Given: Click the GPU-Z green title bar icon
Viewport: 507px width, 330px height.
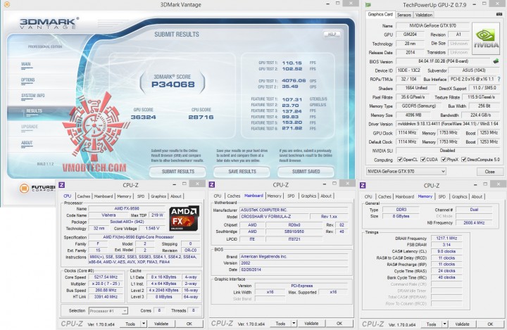Looking at the screenshot, I should [x=368, y=5].
